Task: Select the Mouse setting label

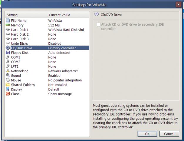Action: click(16, 80)
